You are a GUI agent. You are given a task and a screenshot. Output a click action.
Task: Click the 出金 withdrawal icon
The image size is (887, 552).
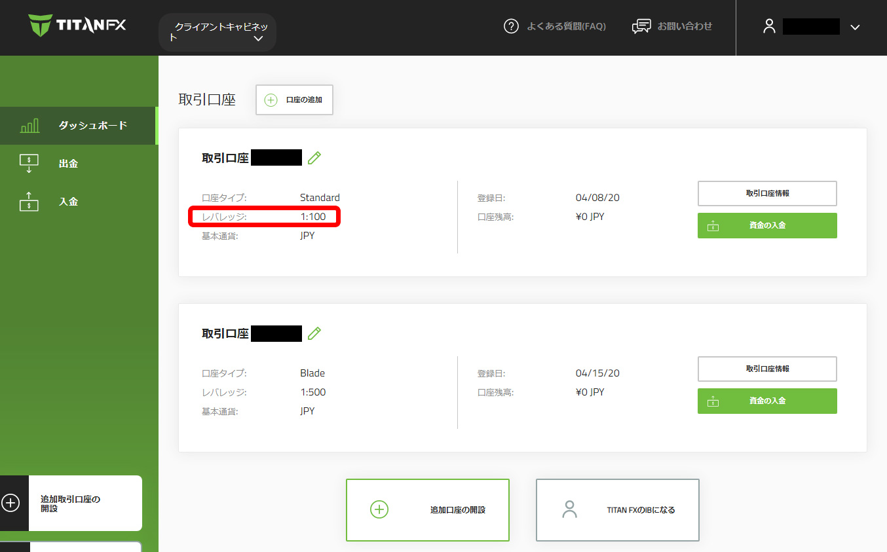[29, 164]
